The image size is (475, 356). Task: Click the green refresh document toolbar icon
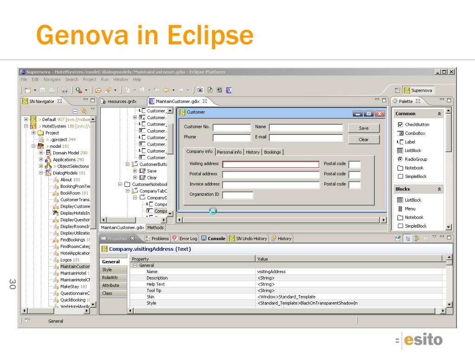click(210, 90)
